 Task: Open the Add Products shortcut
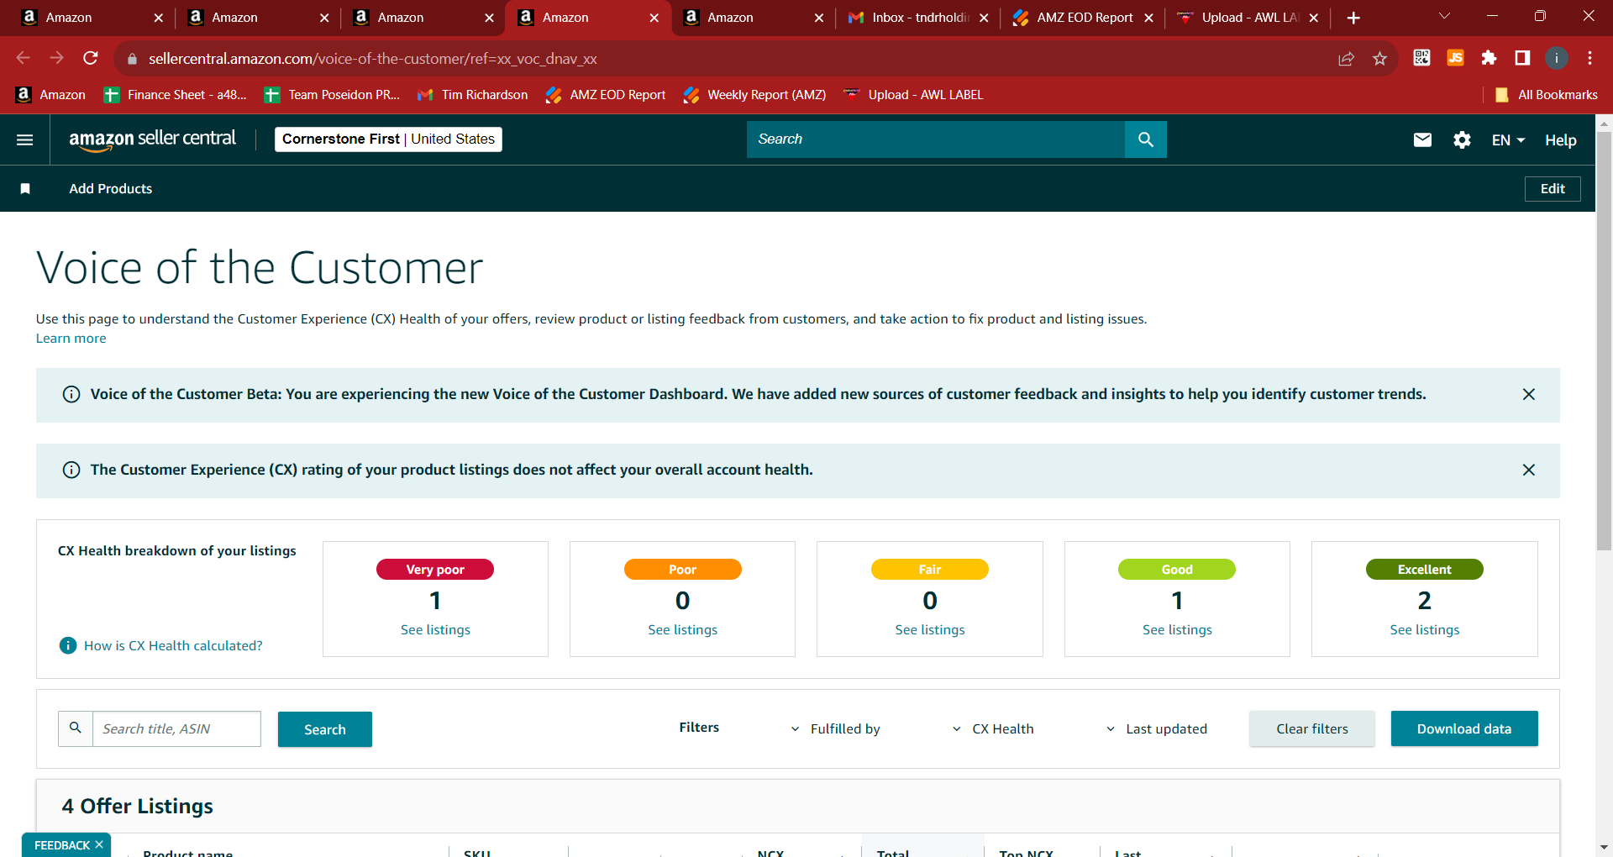[111, 189]
